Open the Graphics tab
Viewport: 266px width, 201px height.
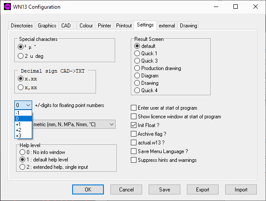47,26
